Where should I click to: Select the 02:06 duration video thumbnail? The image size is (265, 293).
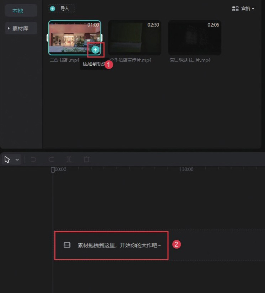pos(195,38)
